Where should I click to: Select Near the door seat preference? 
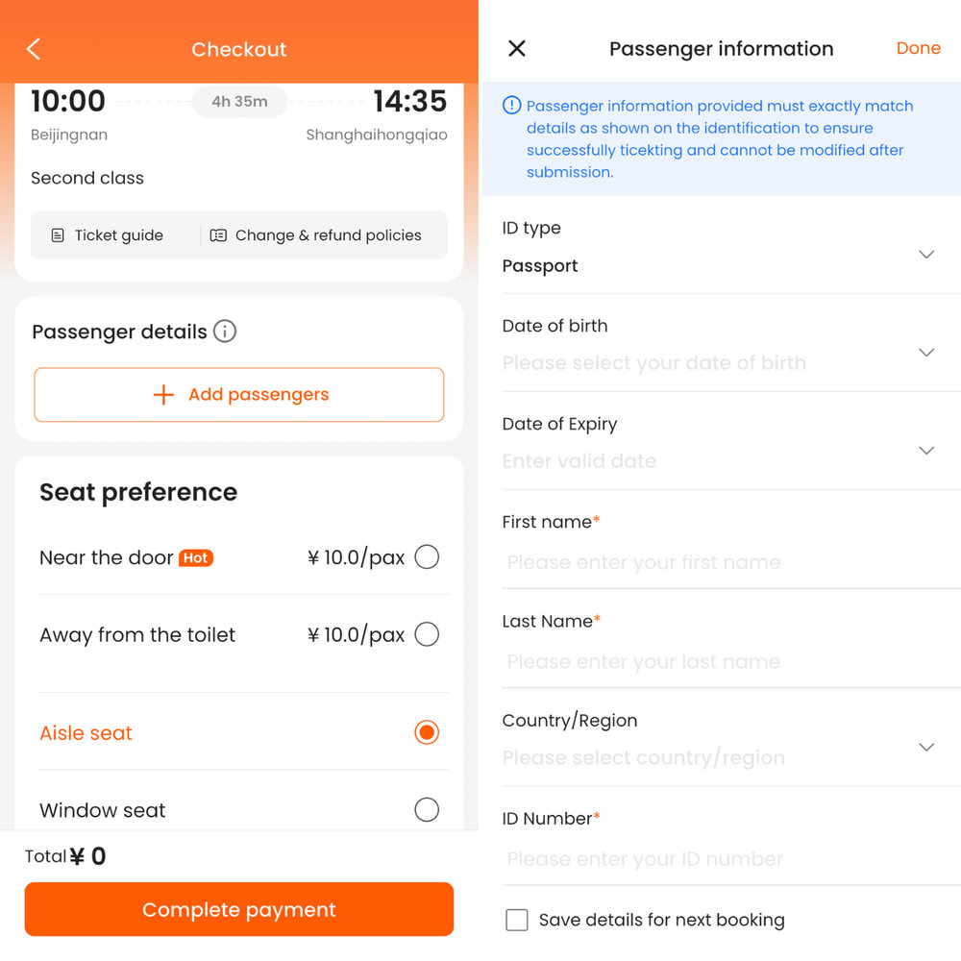(427, 556)
